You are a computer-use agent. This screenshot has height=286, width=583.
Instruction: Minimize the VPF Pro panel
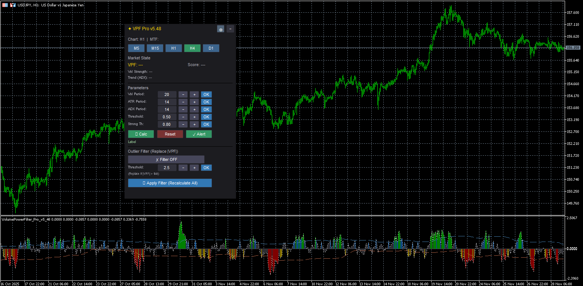point(230,29)
